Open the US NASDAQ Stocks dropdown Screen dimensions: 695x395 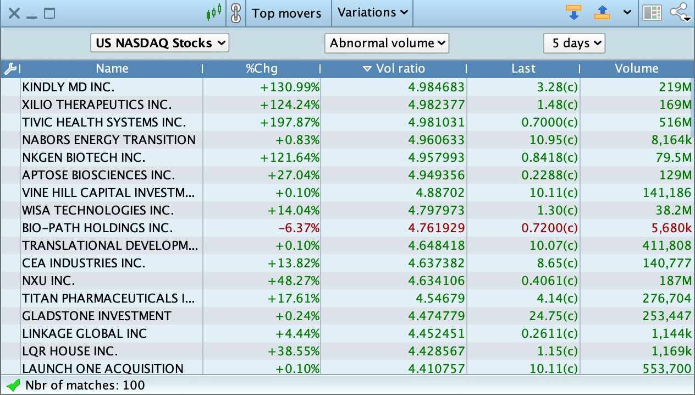159,43
